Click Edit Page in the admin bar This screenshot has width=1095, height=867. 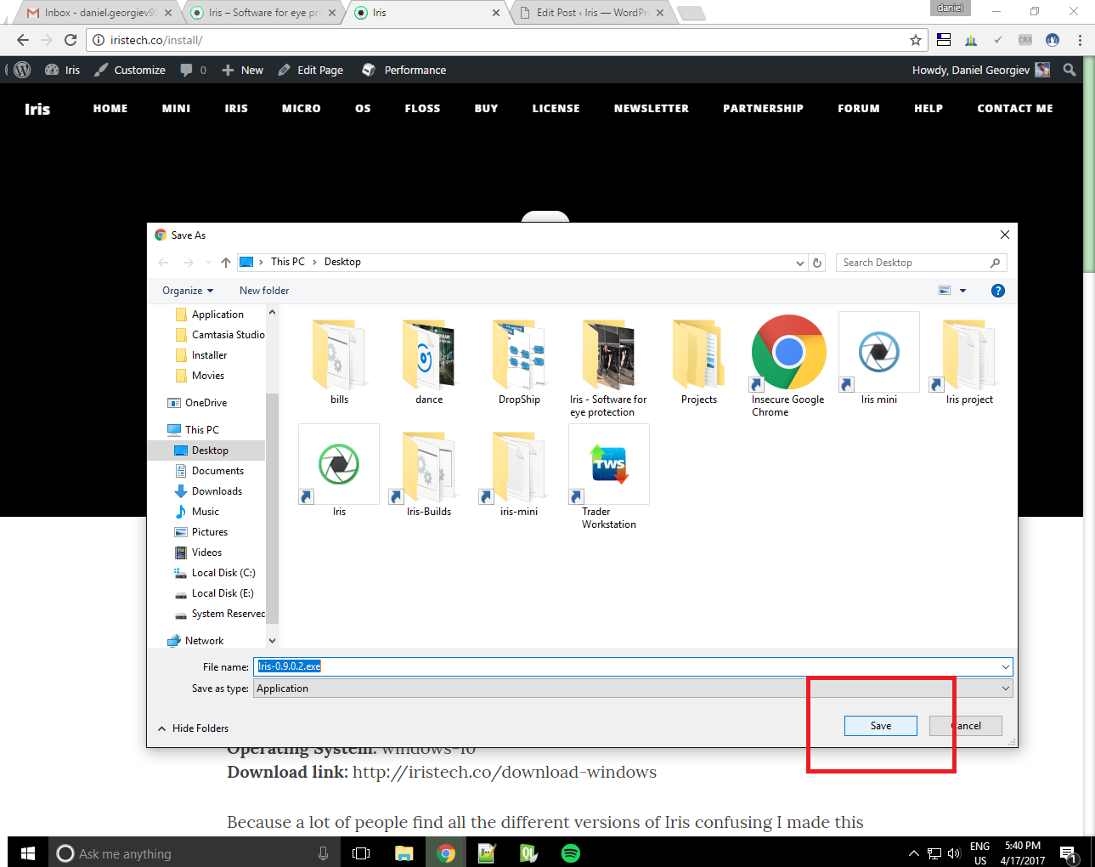(x=311, y=70)
